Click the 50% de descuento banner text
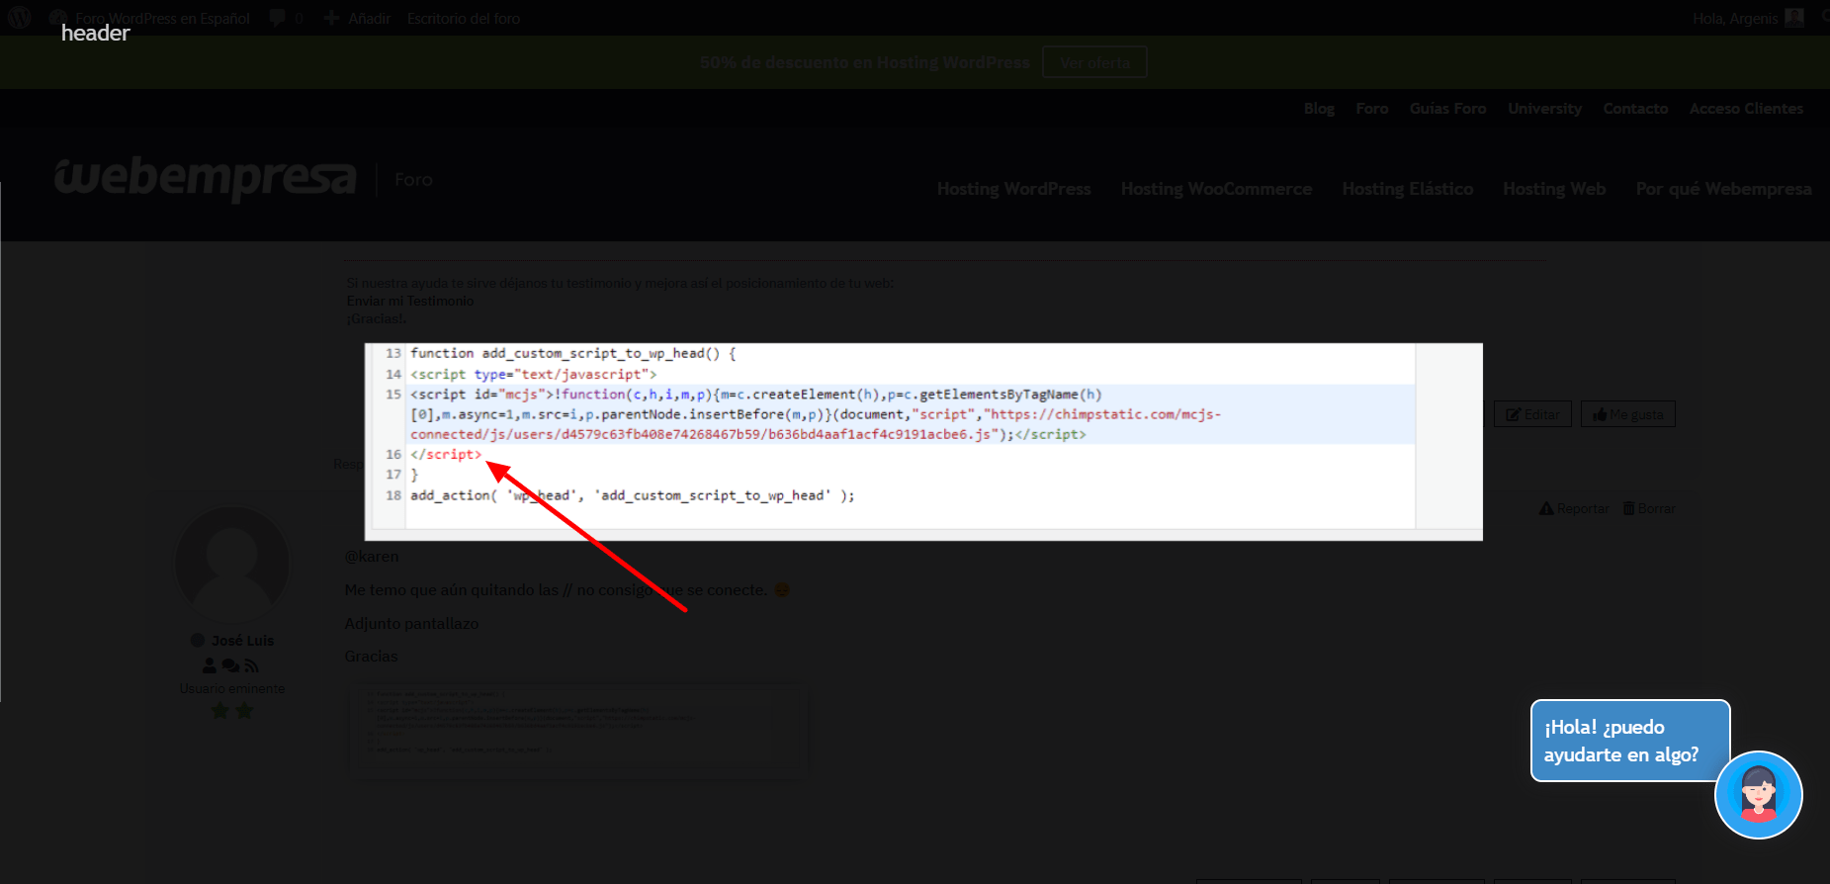Image resolution: width=1830 pixels, height=884 pixels. pyautogui.click(x=865, y=62)
